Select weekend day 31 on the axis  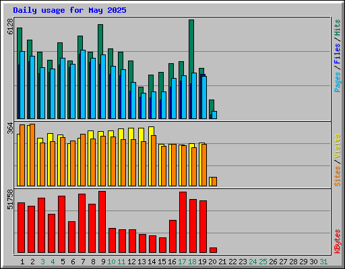(x=323, y=262)
